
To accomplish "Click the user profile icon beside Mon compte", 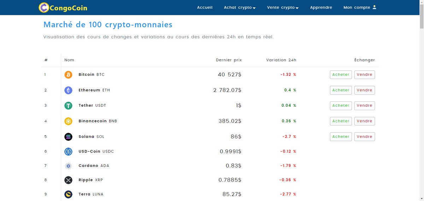I will coord(375,7).
